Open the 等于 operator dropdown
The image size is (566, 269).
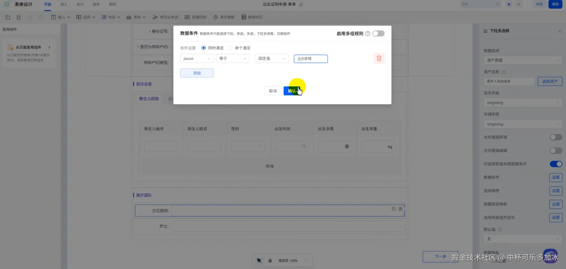[x=233, y=59]
